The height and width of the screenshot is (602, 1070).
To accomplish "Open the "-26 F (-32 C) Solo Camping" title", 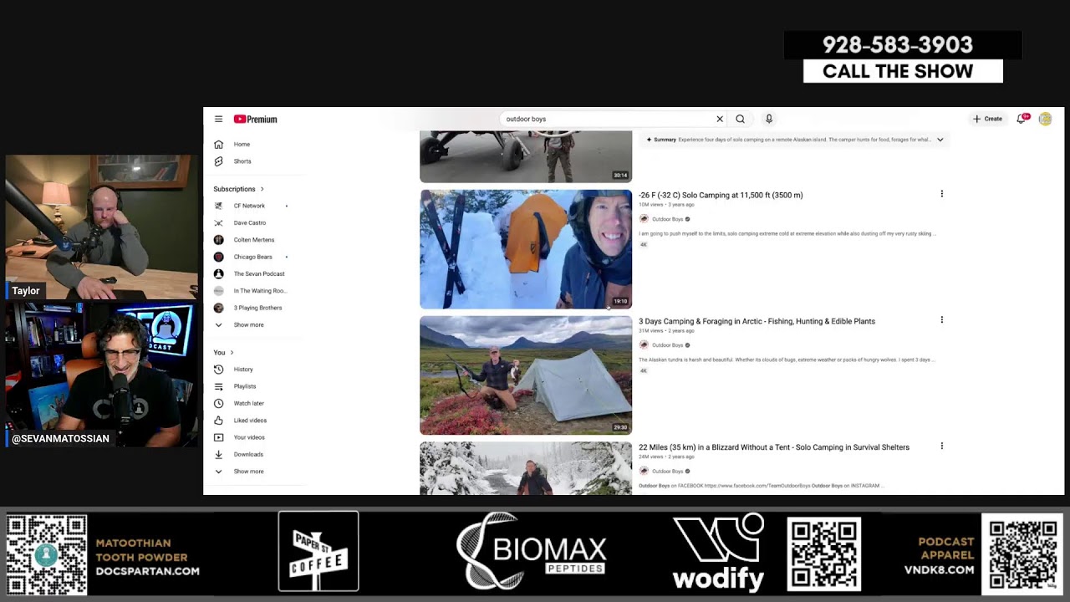I will click(721, 195).
